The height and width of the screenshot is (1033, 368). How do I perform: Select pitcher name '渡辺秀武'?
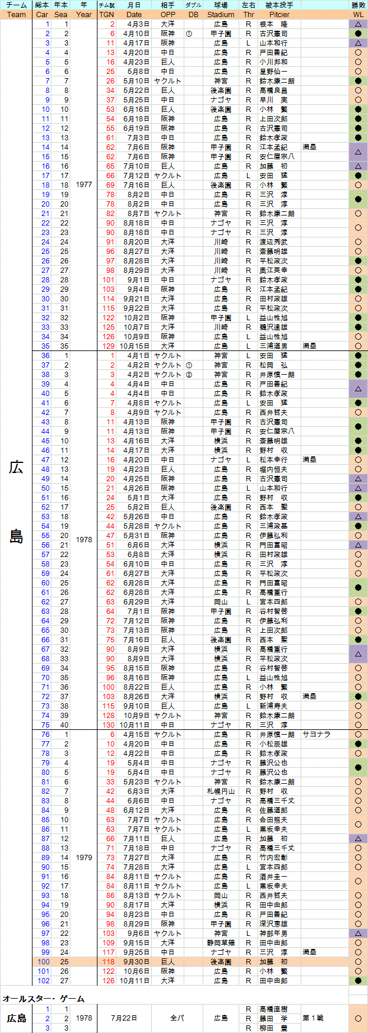[273, 242]
